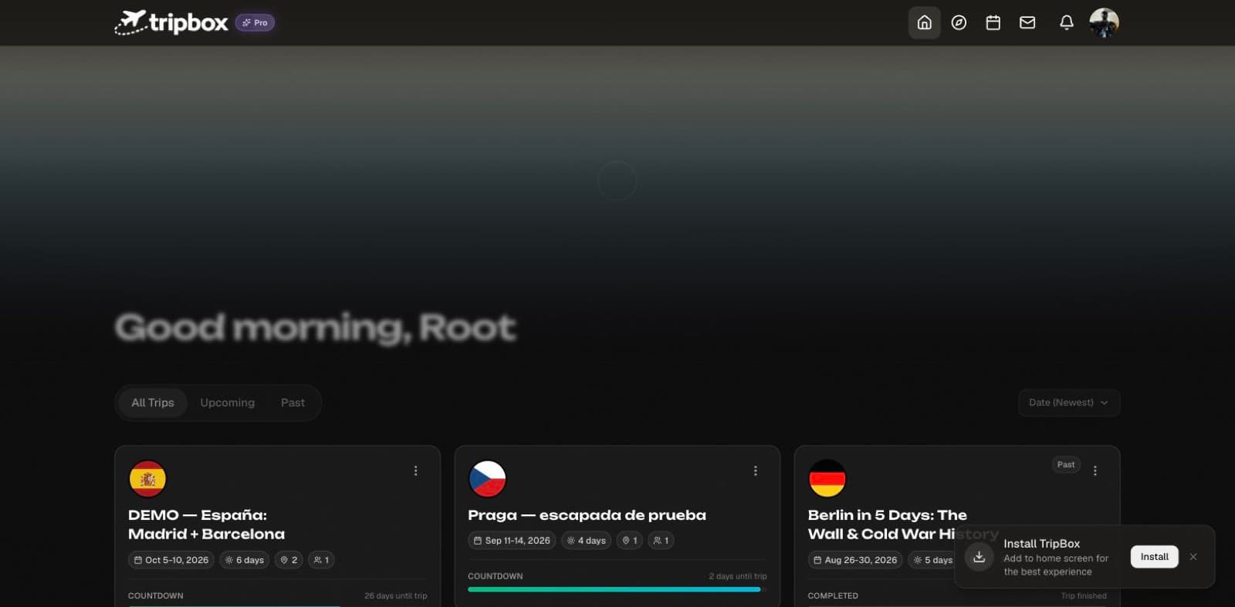The height and width of the screenshot is (607, 1235).
Task: Open options menu on Praga trip card
Action: (755, 470)
